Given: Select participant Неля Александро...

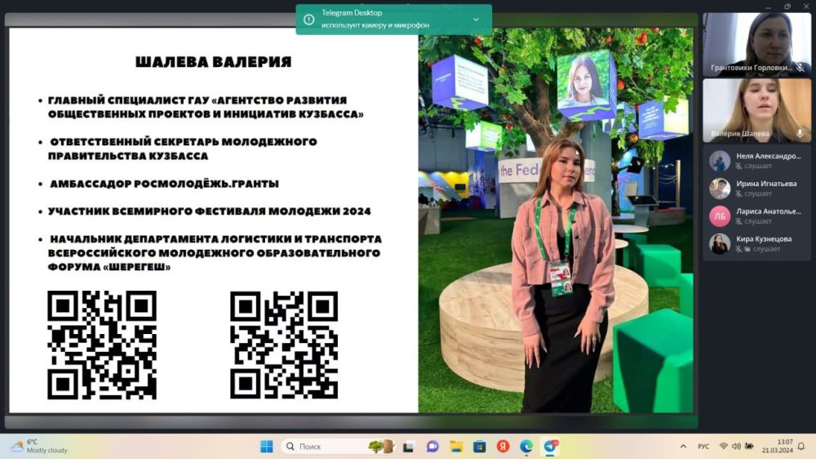Looking at the screenshot, I should pos(756,160).
